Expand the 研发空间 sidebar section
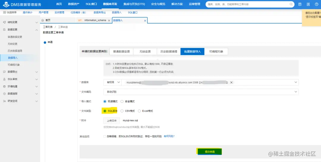Image resolution: width=321 pixels, height=162 pixels. [37, 101]
